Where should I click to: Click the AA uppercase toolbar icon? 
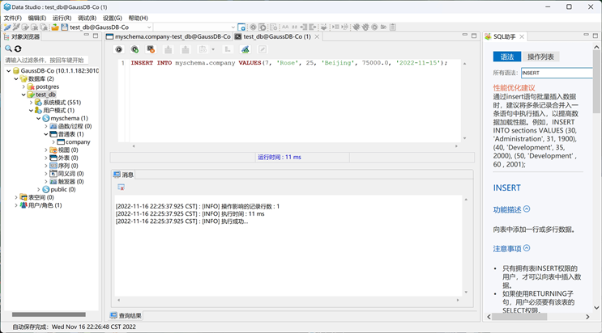pyautogui.click(x=285, y=27)
